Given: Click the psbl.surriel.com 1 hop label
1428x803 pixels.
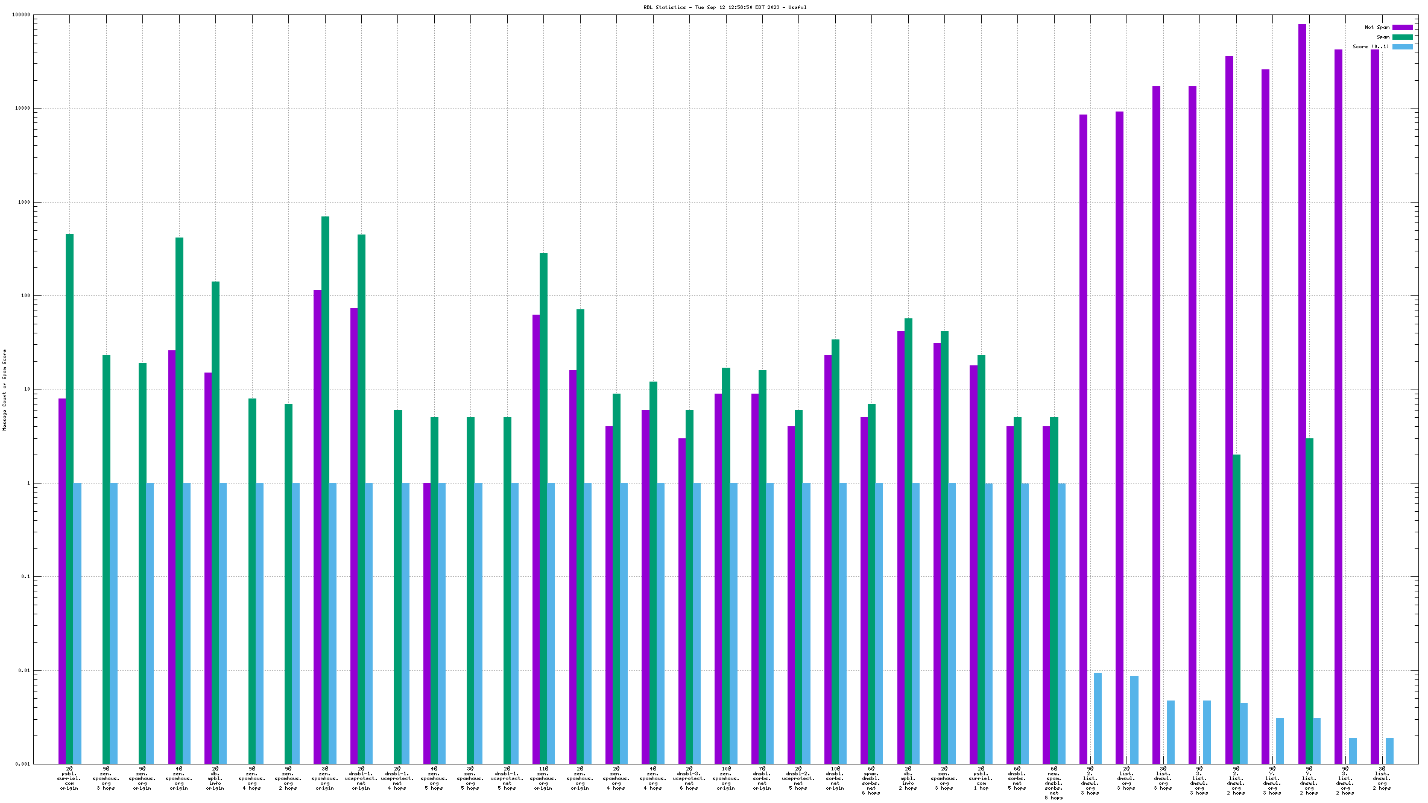Looking at the screenshot, I should coord(981,778).
